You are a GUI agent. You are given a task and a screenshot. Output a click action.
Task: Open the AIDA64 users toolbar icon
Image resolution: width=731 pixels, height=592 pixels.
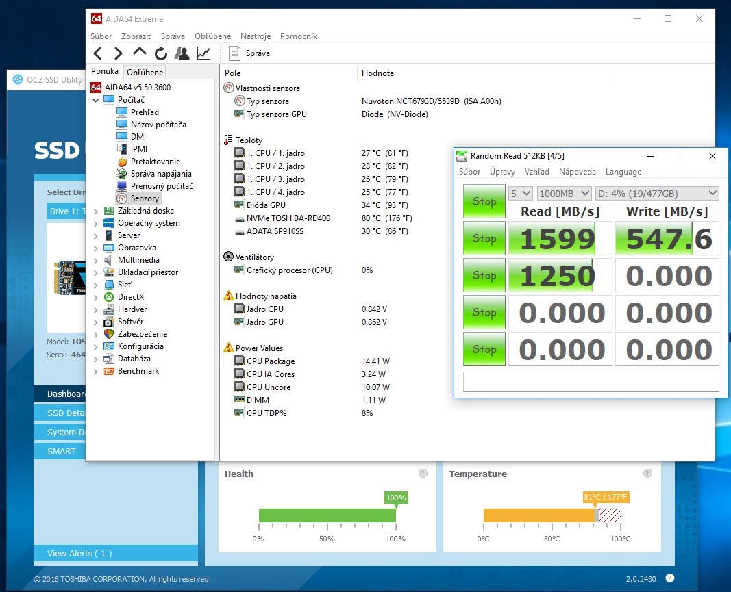(182, 53)
